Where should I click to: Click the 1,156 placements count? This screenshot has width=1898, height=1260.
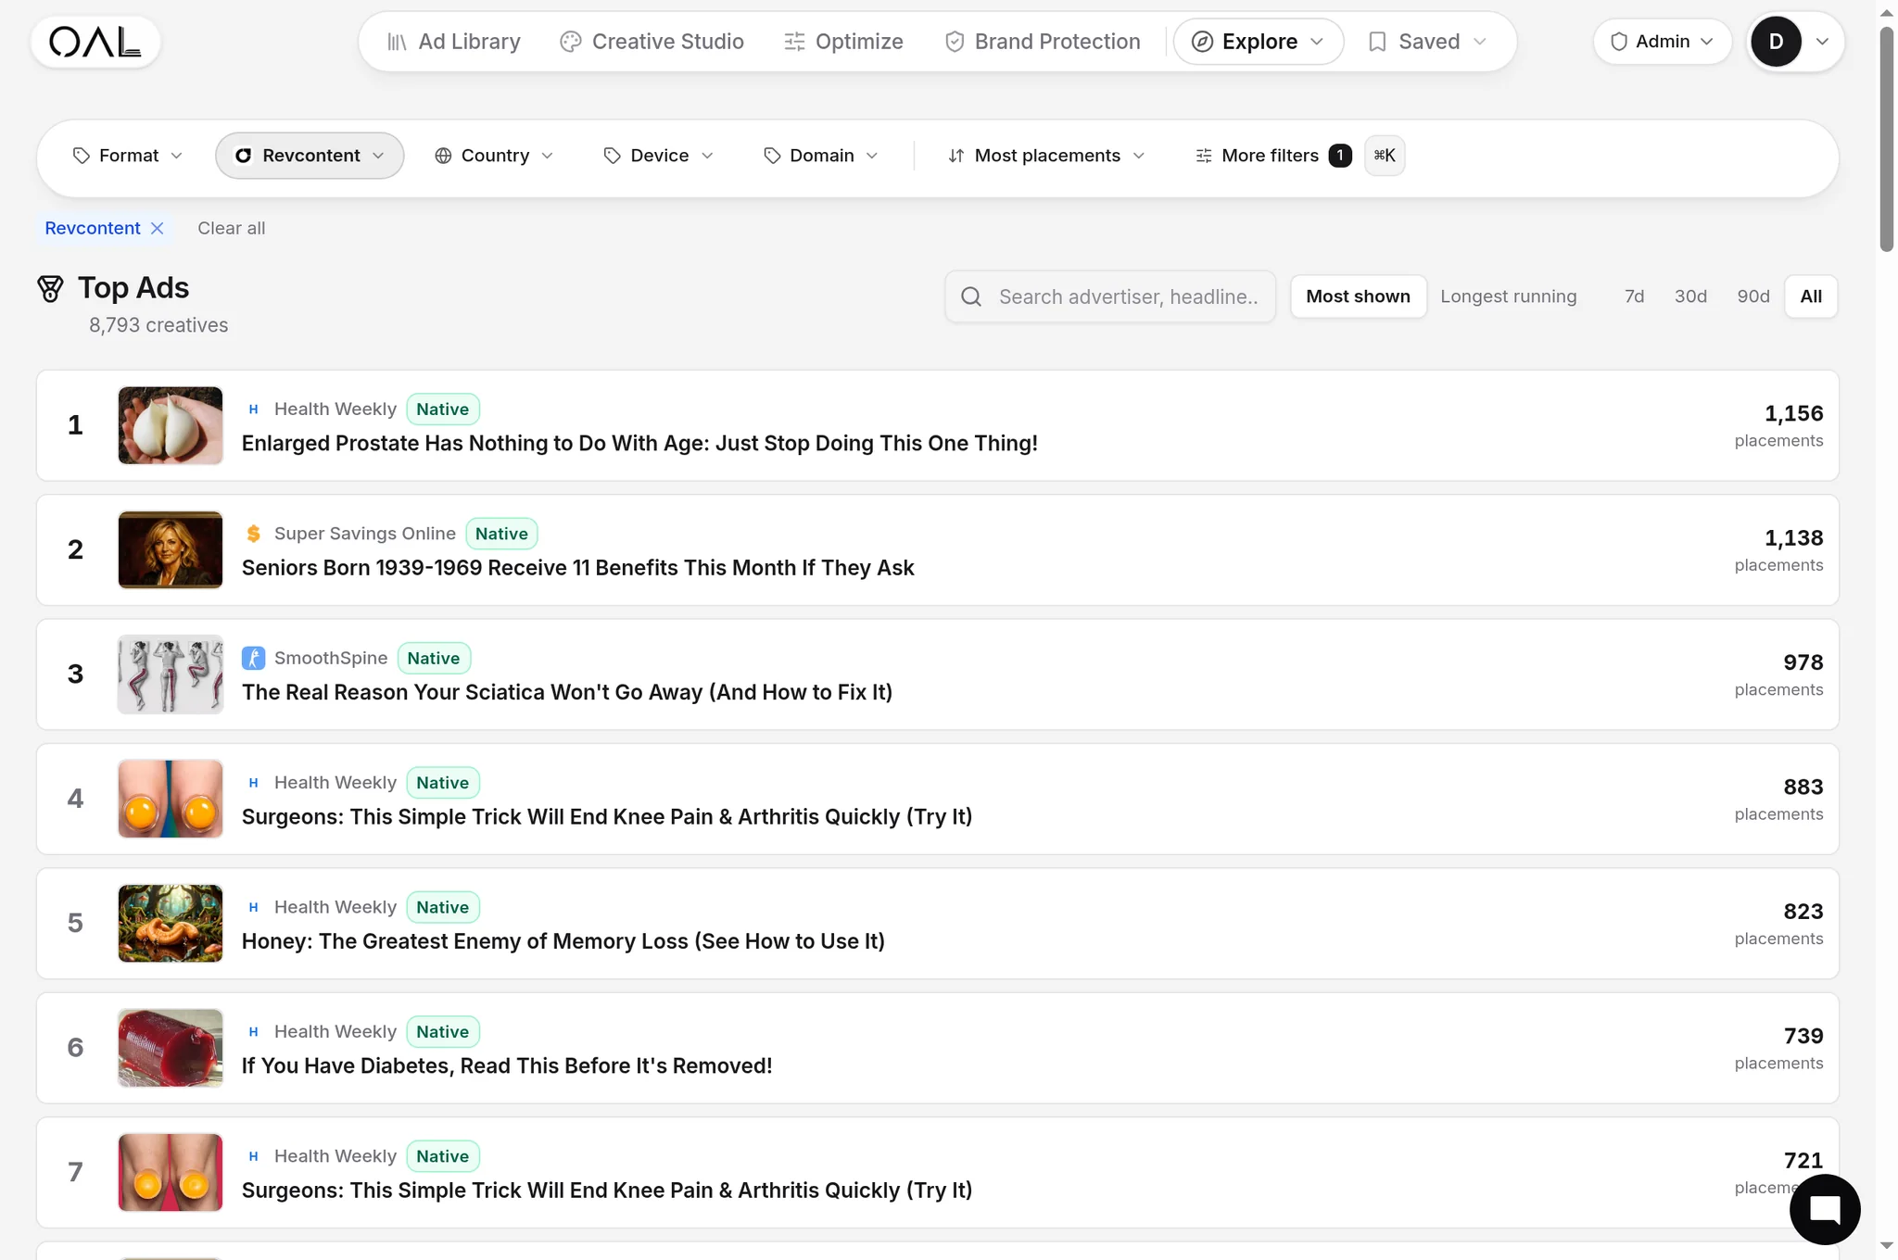click(1793, 413)
